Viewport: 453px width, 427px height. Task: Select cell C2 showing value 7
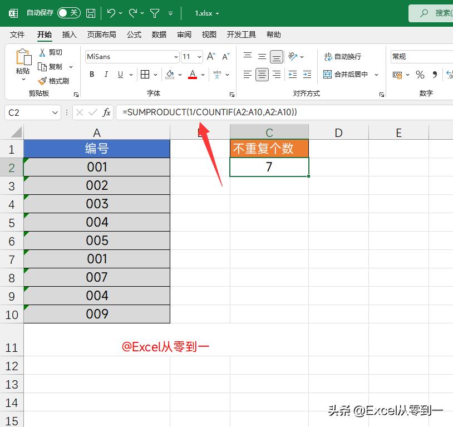tap(269, 166)
